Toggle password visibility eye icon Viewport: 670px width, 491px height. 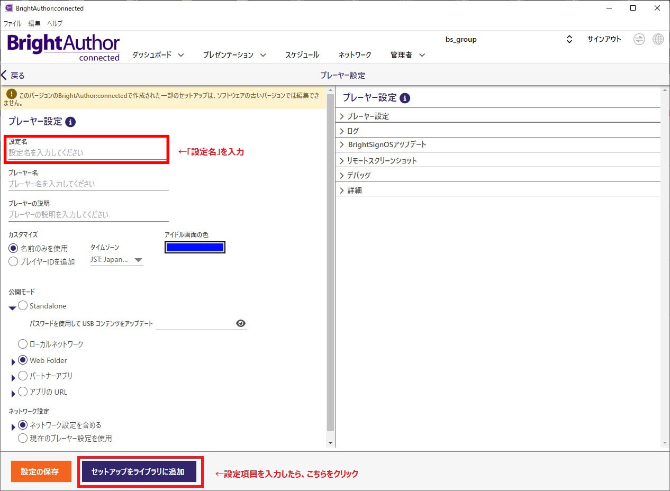[241, 323]
